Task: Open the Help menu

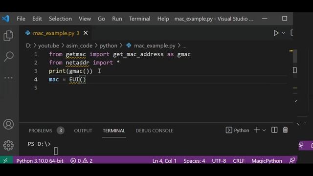Action: point(163,19)
